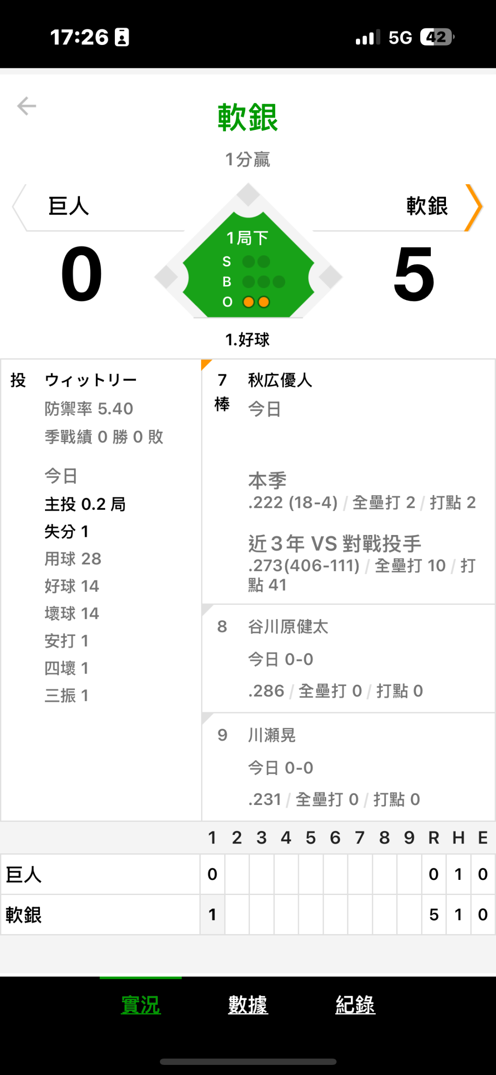Image resolution: width=496 pixels, height=1075 pixels.
Task: Tap first base on the diamond
Action: click(x=331, y=277)
